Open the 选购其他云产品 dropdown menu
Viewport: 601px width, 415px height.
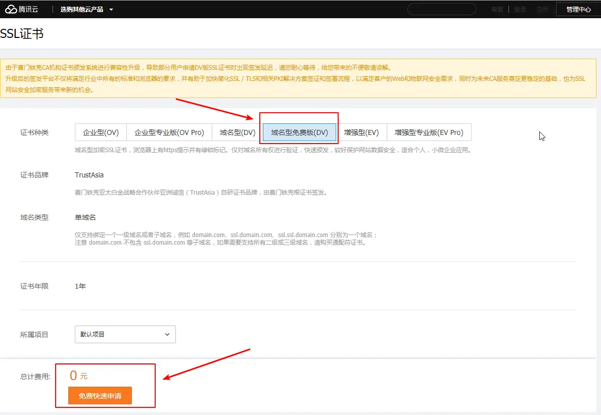pyautogui.click(x=86, y=9)
